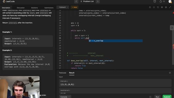Open the user profile avatar

[170, 1]
